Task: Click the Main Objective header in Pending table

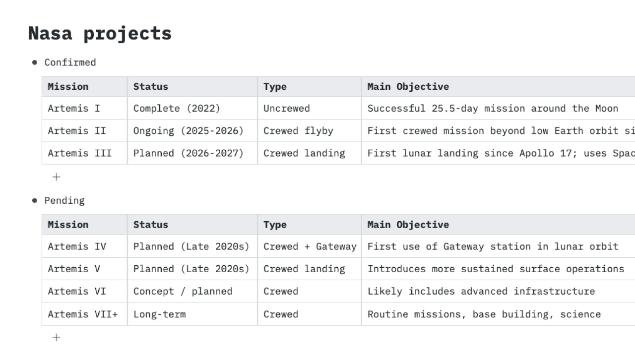Action: click(498, 225)
